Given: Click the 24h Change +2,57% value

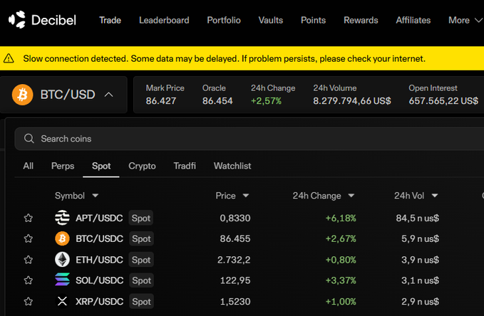Looking at the screenshot, I should (266, 101).
